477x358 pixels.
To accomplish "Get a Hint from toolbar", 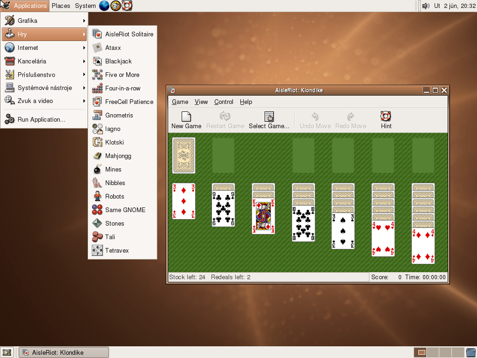I will 386,120.
